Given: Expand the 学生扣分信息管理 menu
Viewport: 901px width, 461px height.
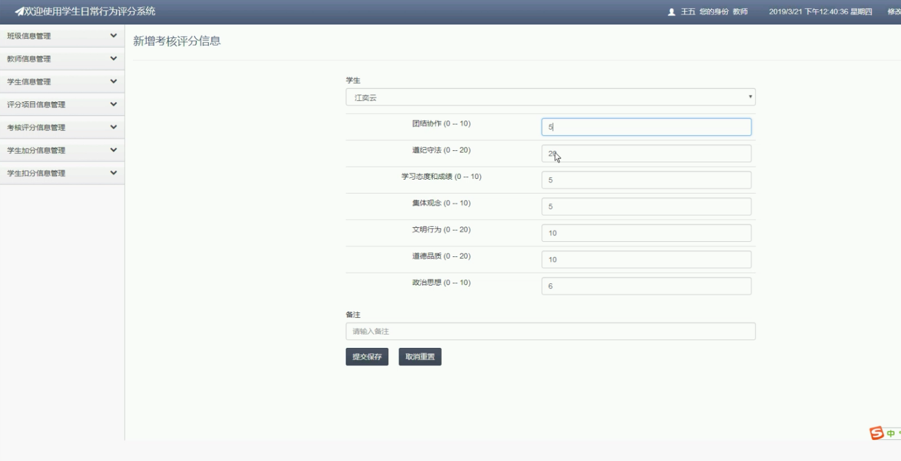Looking at the screenshot, I should tap(62, 173).
